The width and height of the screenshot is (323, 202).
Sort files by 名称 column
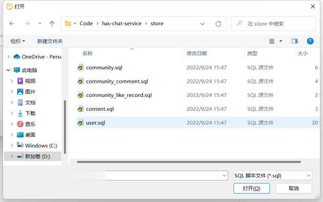pyautogui.click(x=87, y=54)
